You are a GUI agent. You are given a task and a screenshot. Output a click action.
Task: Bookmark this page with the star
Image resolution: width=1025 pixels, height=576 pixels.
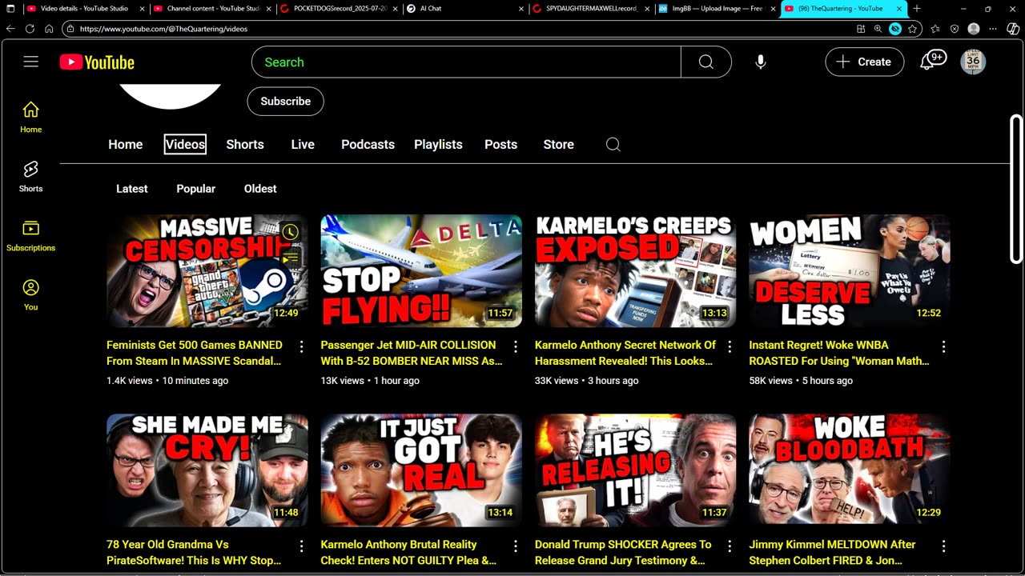[912, 28]
